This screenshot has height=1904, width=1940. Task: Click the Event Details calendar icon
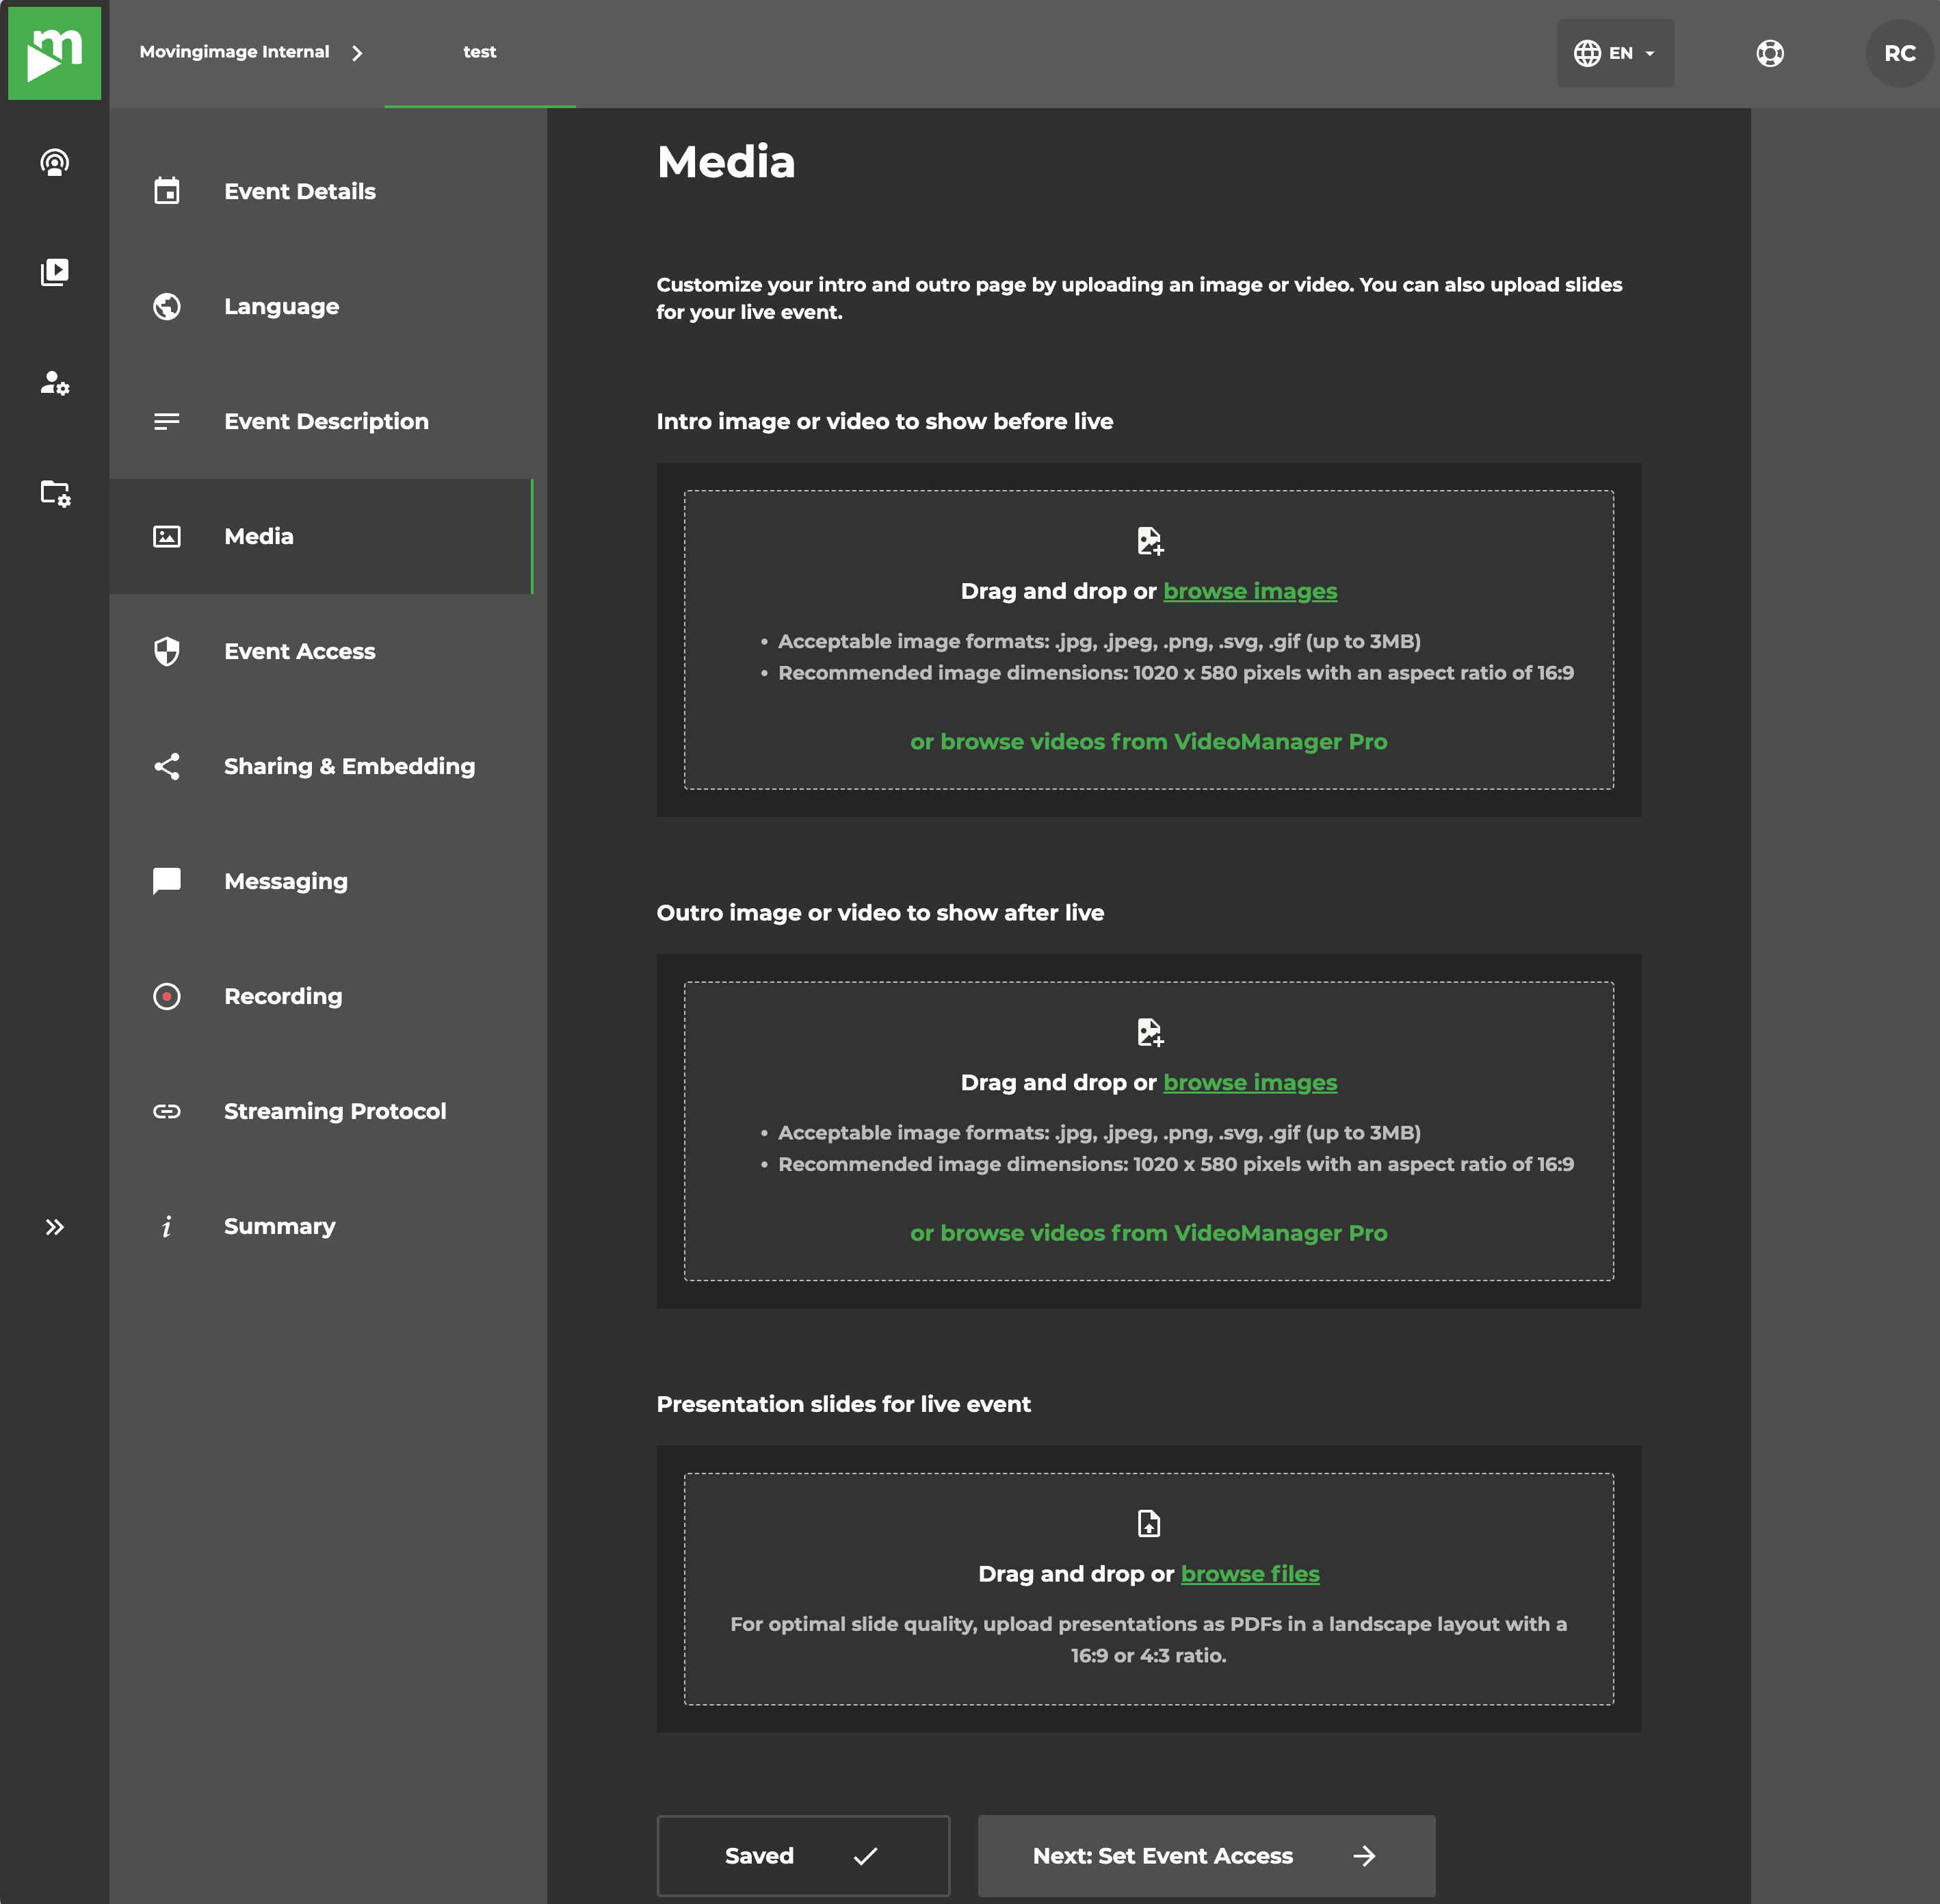tap(167, 191)
